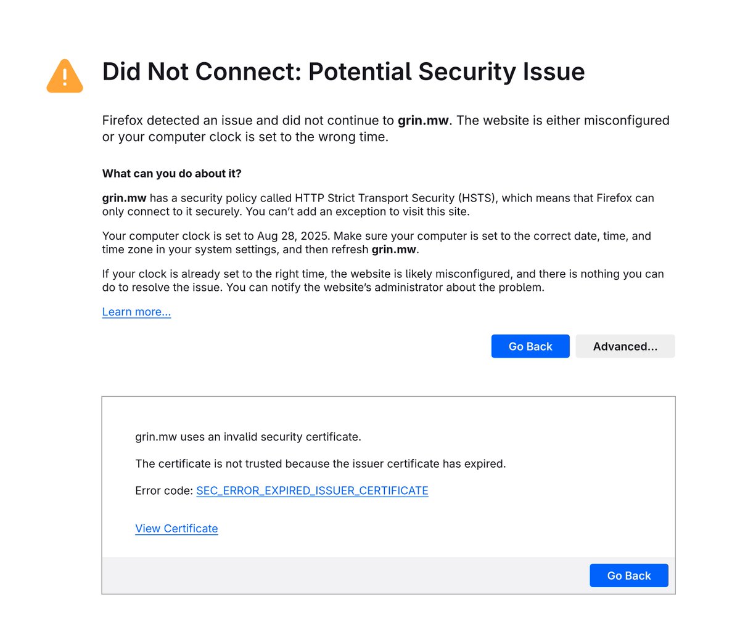This screenshot has height=618, width=740.
Task: Open the SEC_ERROR_EXPIRED_ISSUER_CERTIFICATE error code link
Action: (x=312, y=490)
